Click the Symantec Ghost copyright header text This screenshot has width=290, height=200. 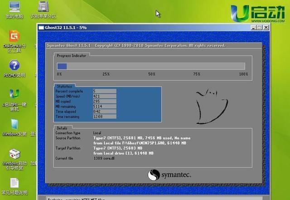[136, 45]
